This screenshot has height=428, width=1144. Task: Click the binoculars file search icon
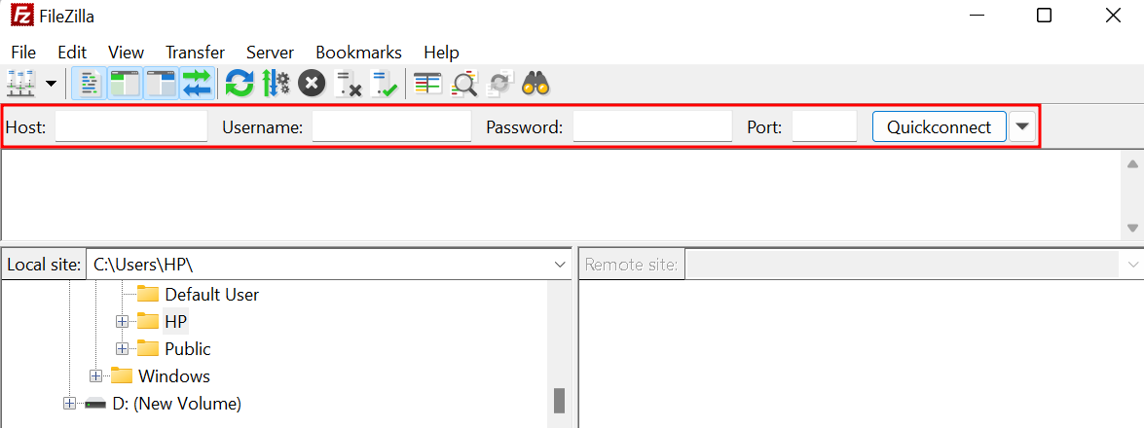coord(536,84)
